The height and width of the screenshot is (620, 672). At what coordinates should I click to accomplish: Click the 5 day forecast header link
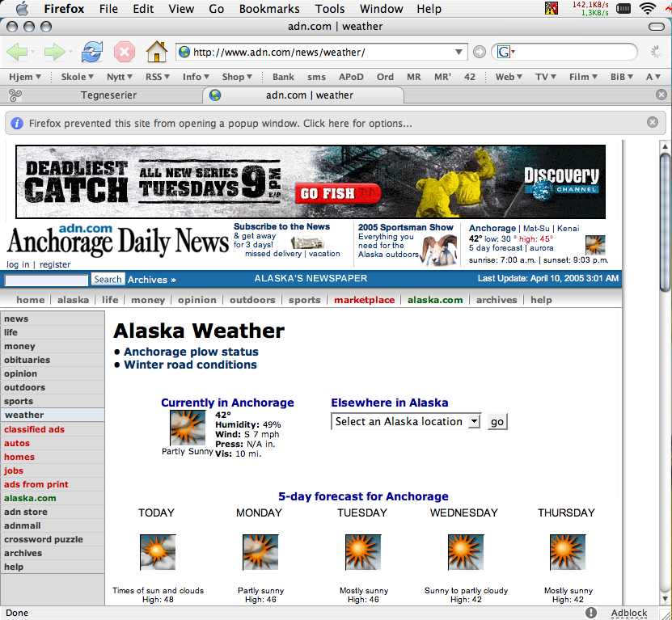[496, 247]
